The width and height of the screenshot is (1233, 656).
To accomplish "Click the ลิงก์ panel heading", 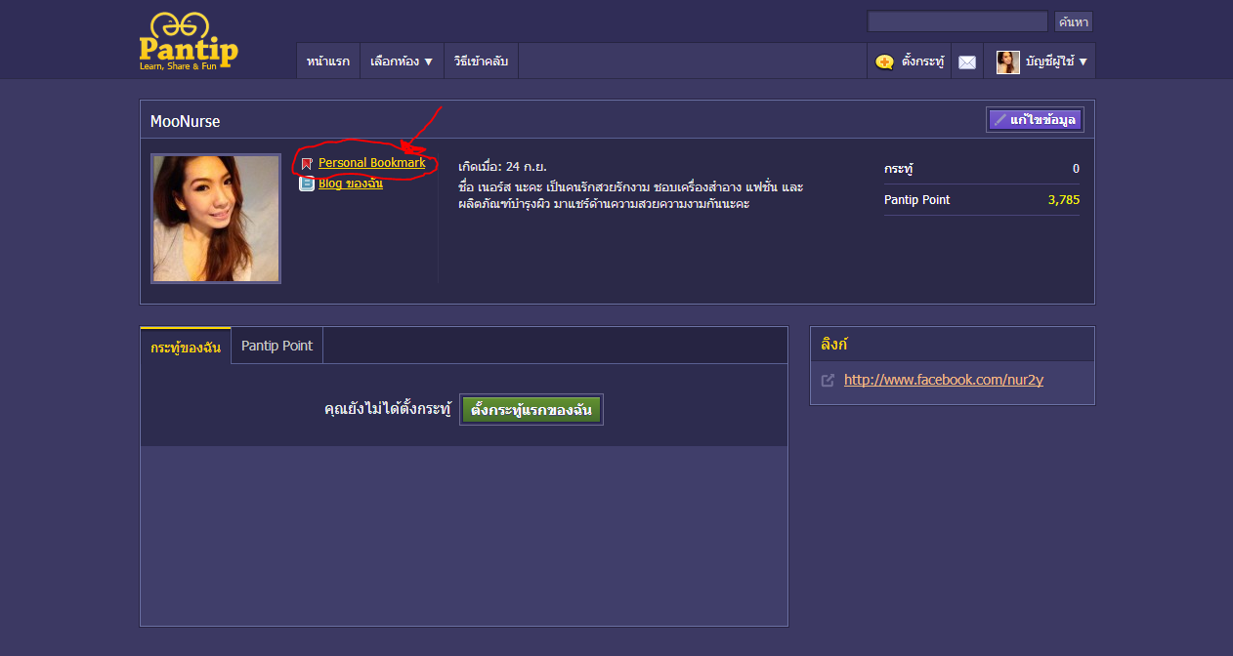I will click(x=834, y=345).
